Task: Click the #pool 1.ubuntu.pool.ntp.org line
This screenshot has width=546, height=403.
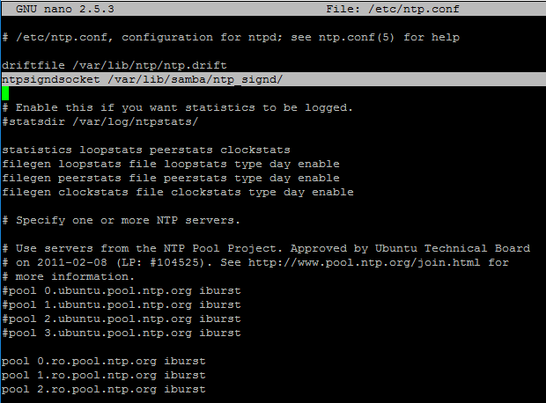Action: [121, 304]
